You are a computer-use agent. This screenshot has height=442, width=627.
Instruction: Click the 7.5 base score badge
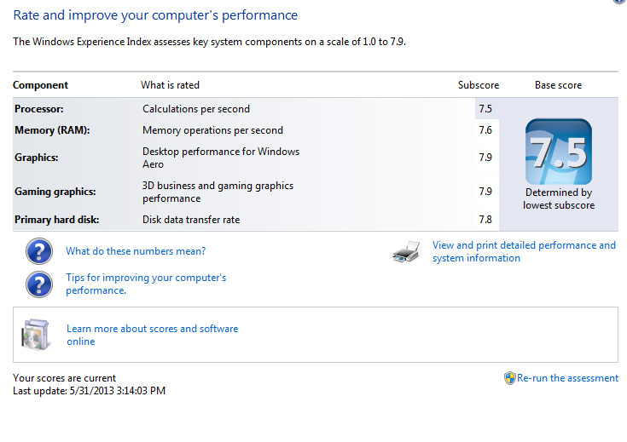coord(559,152)
